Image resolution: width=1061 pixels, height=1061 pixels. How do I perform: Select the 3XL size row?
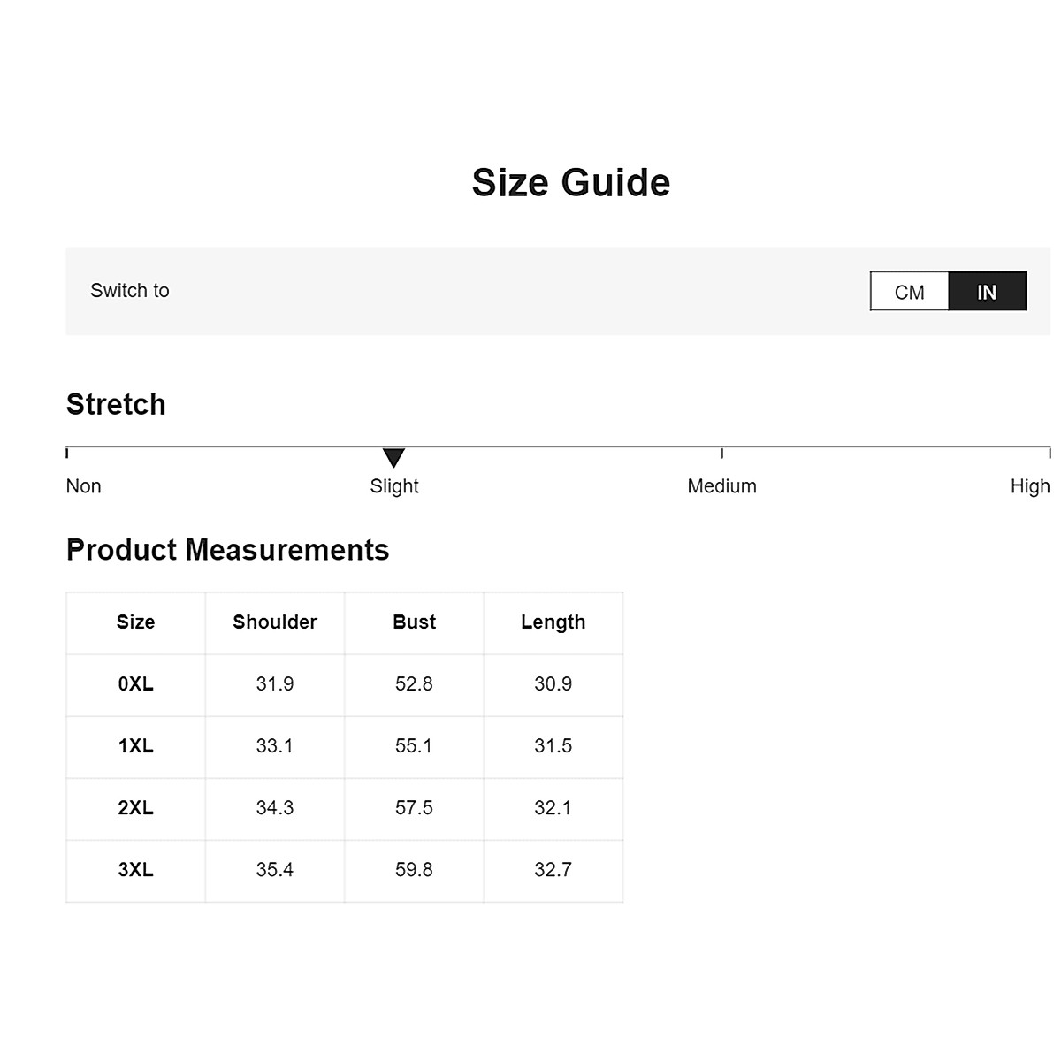click(x=135, y=870)
